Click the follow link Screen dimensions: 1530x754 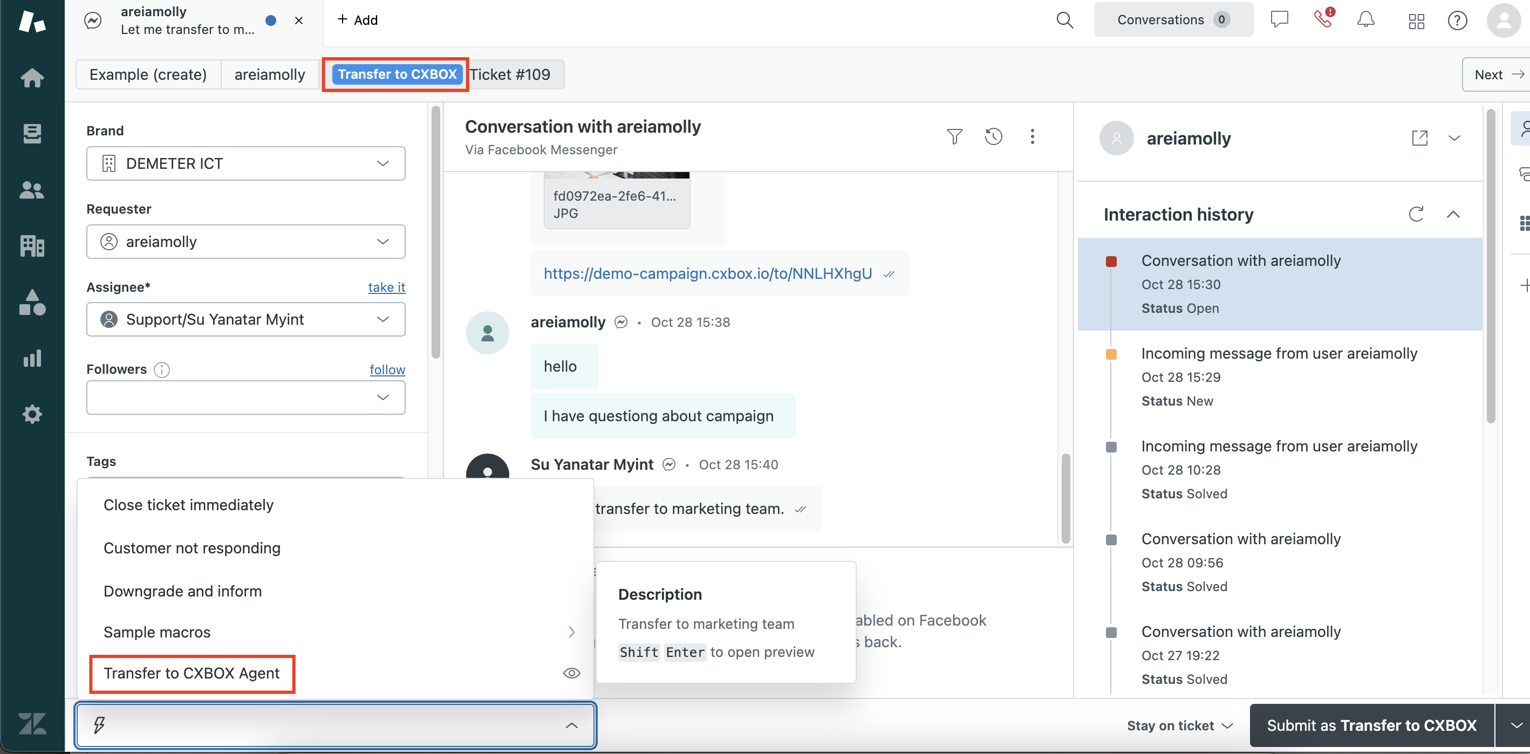click(387, 370)
